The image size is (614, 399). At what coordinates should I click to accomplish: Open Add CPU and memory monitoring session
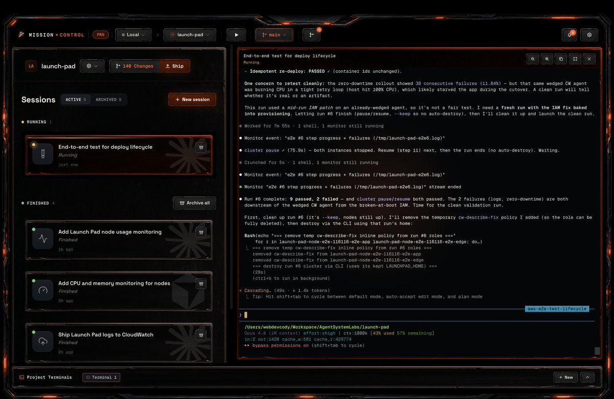click(x=119, y=291)
